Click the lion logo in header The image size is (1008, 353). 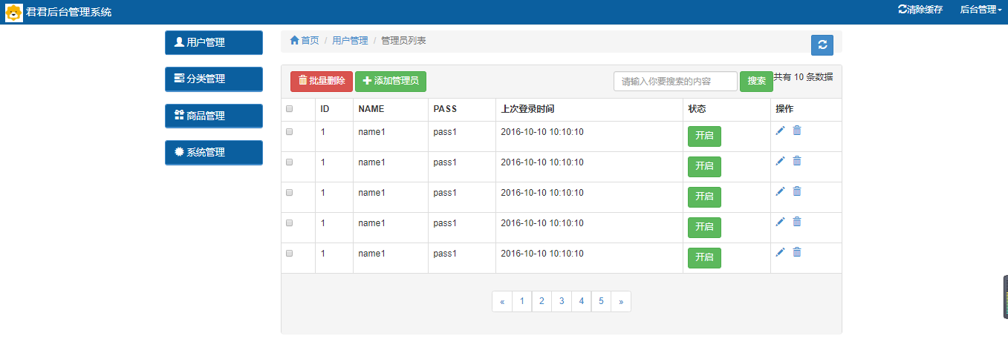pos(14,13)
